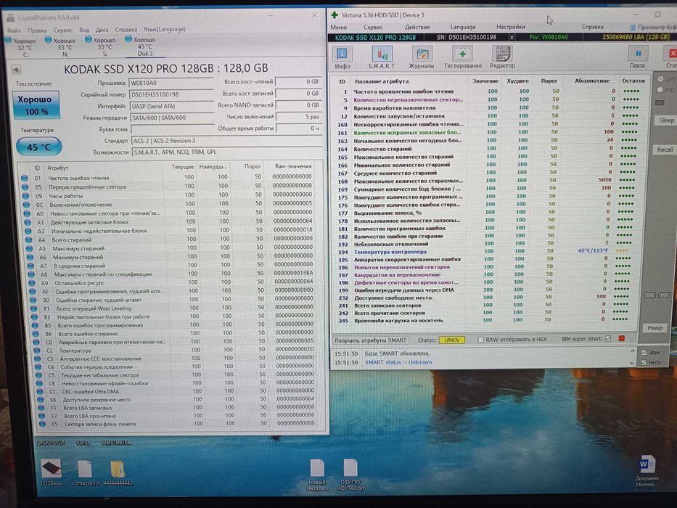
Task: Click status circle of attribute 01 in CrystalDiskInfo
Action: click(x=24, y=178)
